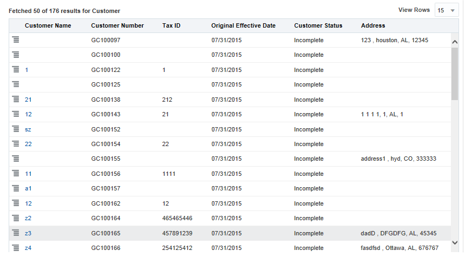Open row menu icon for GC100166
This screenshot has height=257, width=465.
pyautogui.click(x=16, y=248)
